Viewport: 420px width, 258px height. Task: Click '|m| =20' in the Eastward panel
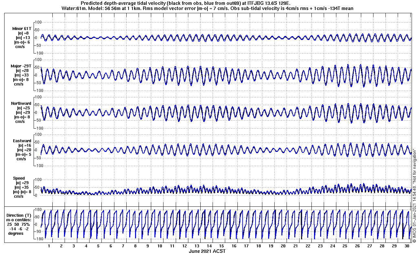pyautogui.click(x=24, y=150)
